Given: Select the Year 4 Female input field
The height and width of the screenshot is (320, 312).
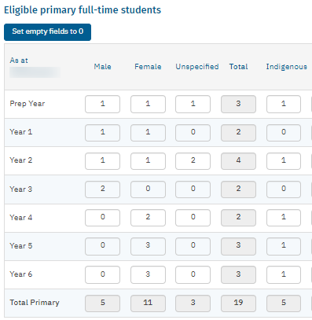Looking at the screenshot, I should pyautogui.click(x=148, y=218).
